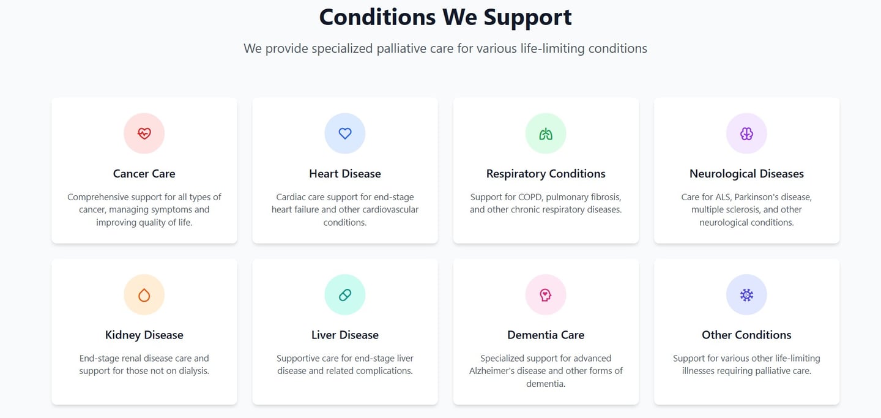
Task: Click the blue heart icon for Heart Disease
Action: [x=345, y=133]
